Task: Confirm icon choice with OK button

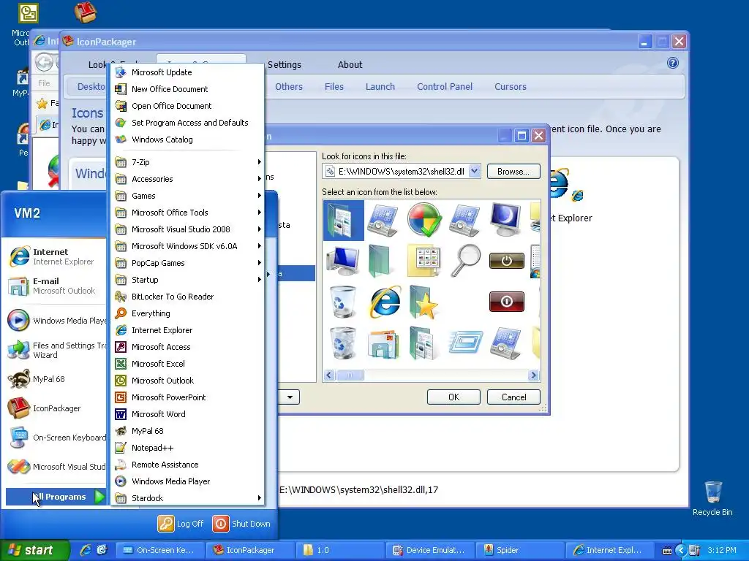Action: 453,397
